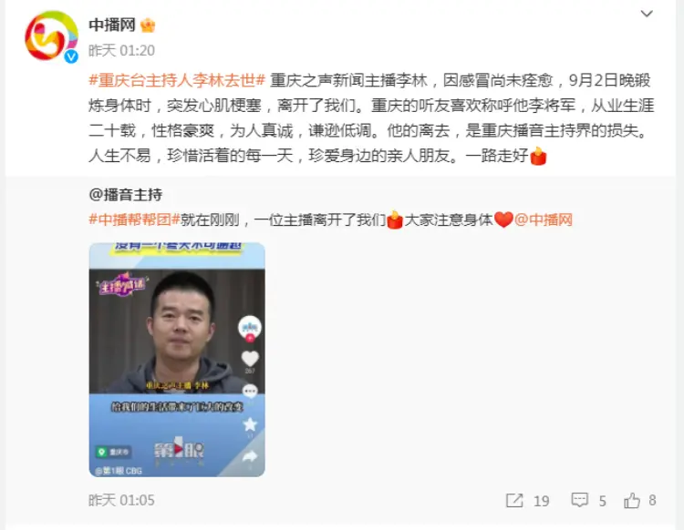The image size is (684, 530).
Task: Click the 昨天 01:05 repost timestamp
Action: (121, 500)
